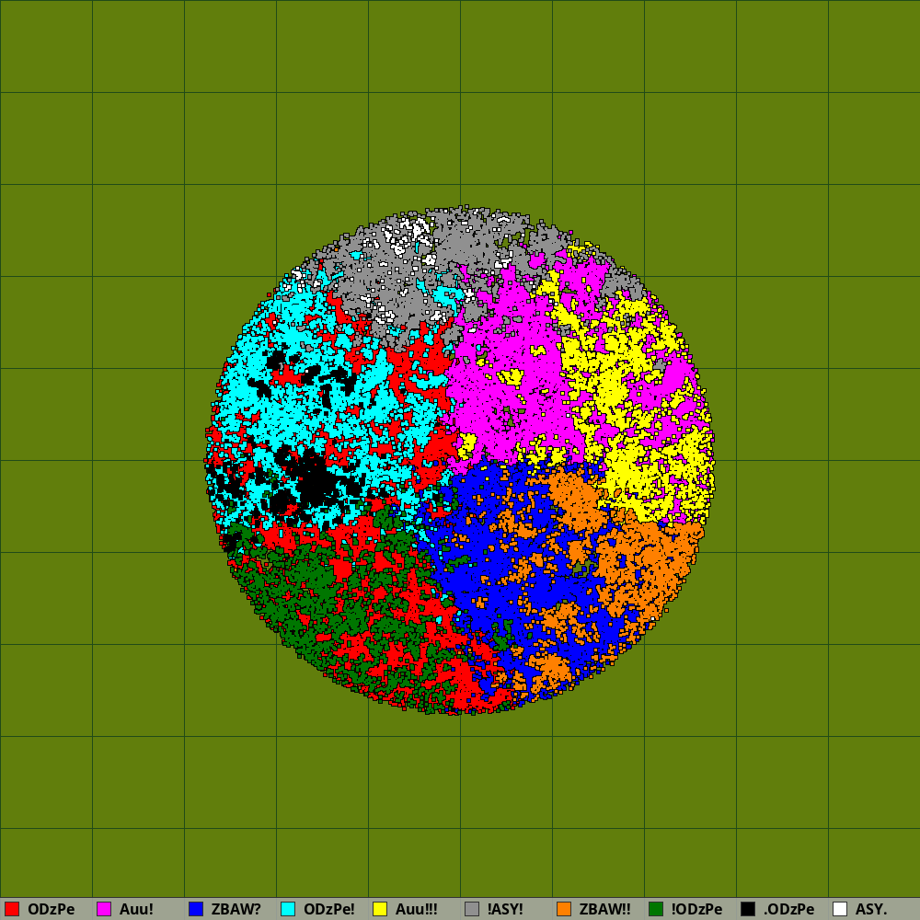Select the 'Auu!' legend label

136,910
